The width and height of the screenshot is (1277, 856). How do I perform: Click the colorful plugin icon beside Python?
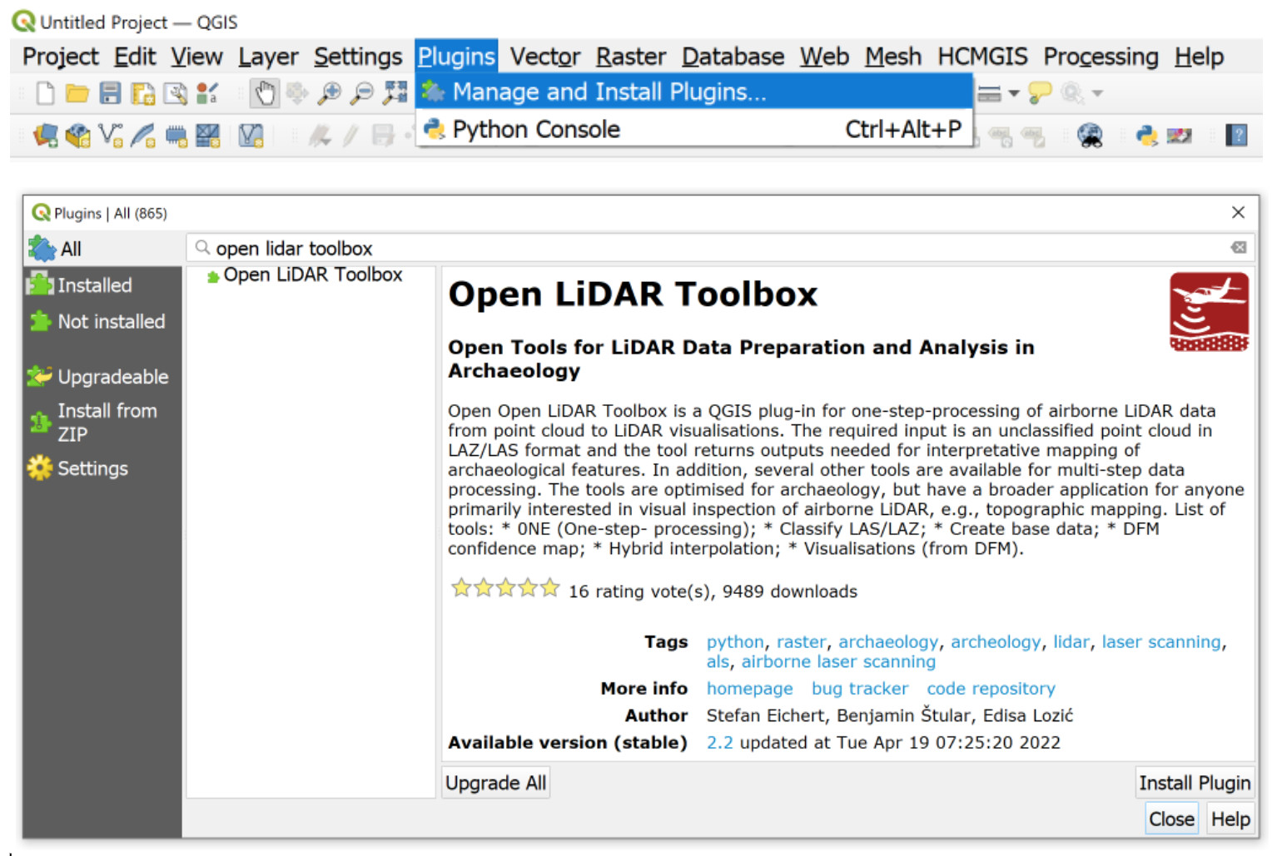pyautogui.click(x=1179, y=135)
